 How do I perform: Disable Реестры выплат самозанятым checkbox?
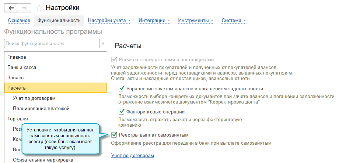[x=114, y=135]
